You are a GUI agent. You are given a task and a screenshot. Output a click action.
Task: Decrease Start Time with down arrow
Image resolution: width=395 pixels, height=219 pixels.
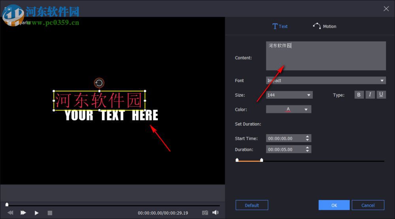(x=307, y=140)
